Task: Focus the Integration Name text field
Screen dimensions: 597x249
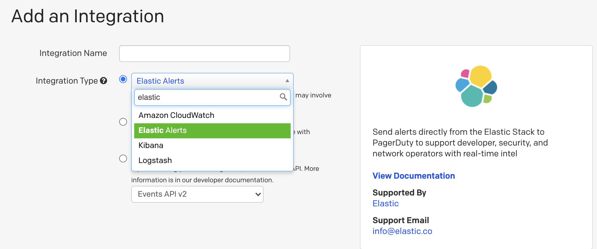Action: click(204, 54)
